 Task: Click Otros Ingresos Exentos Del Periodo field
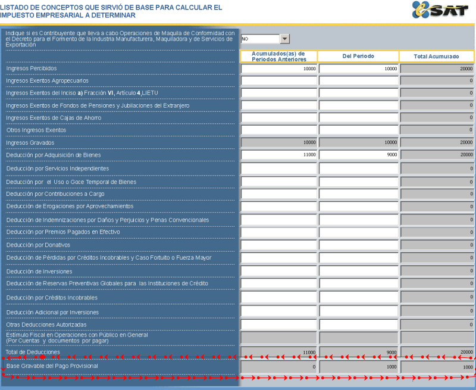pos(359,130)
